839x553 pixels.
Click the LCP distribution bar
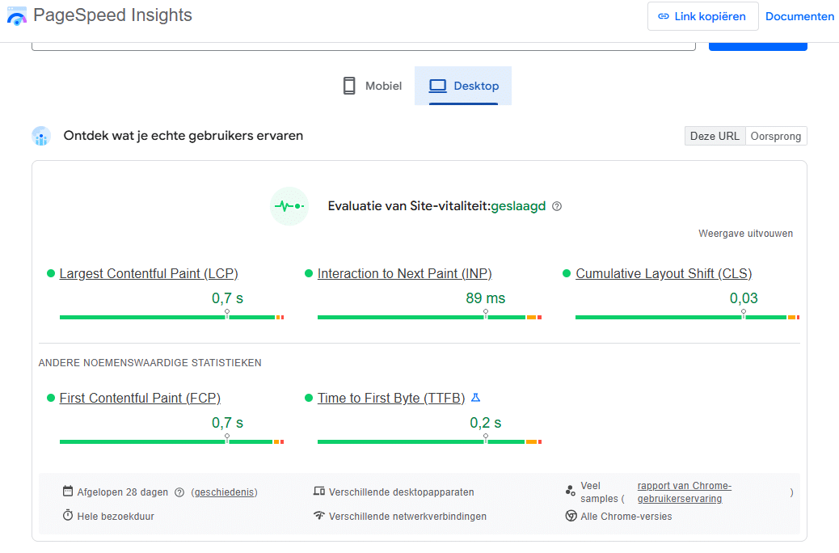[171, 318]
